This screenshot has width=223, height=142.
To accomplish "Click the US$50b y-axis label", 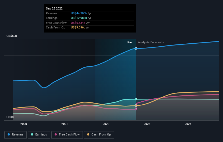I will point(12,36).
